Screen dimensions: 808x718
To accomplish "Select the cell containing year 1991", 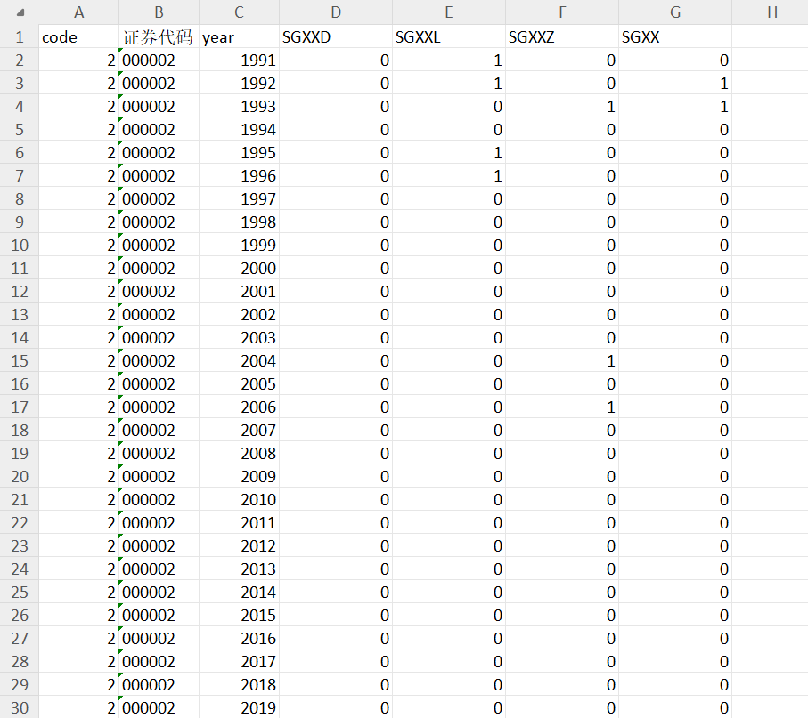I will (x=239, y=61).
